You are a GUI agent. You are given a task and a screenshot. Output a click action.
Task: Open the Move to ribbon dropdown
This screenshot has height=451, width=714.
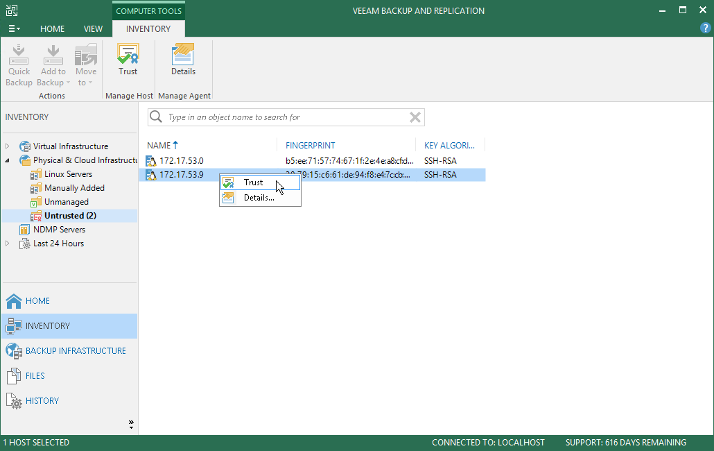click(x=85, y=65)
